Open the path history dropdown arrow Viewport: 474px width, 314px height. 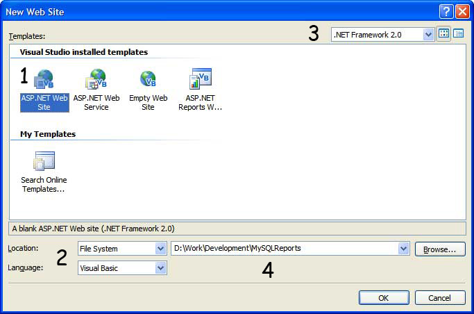point(404,249)
